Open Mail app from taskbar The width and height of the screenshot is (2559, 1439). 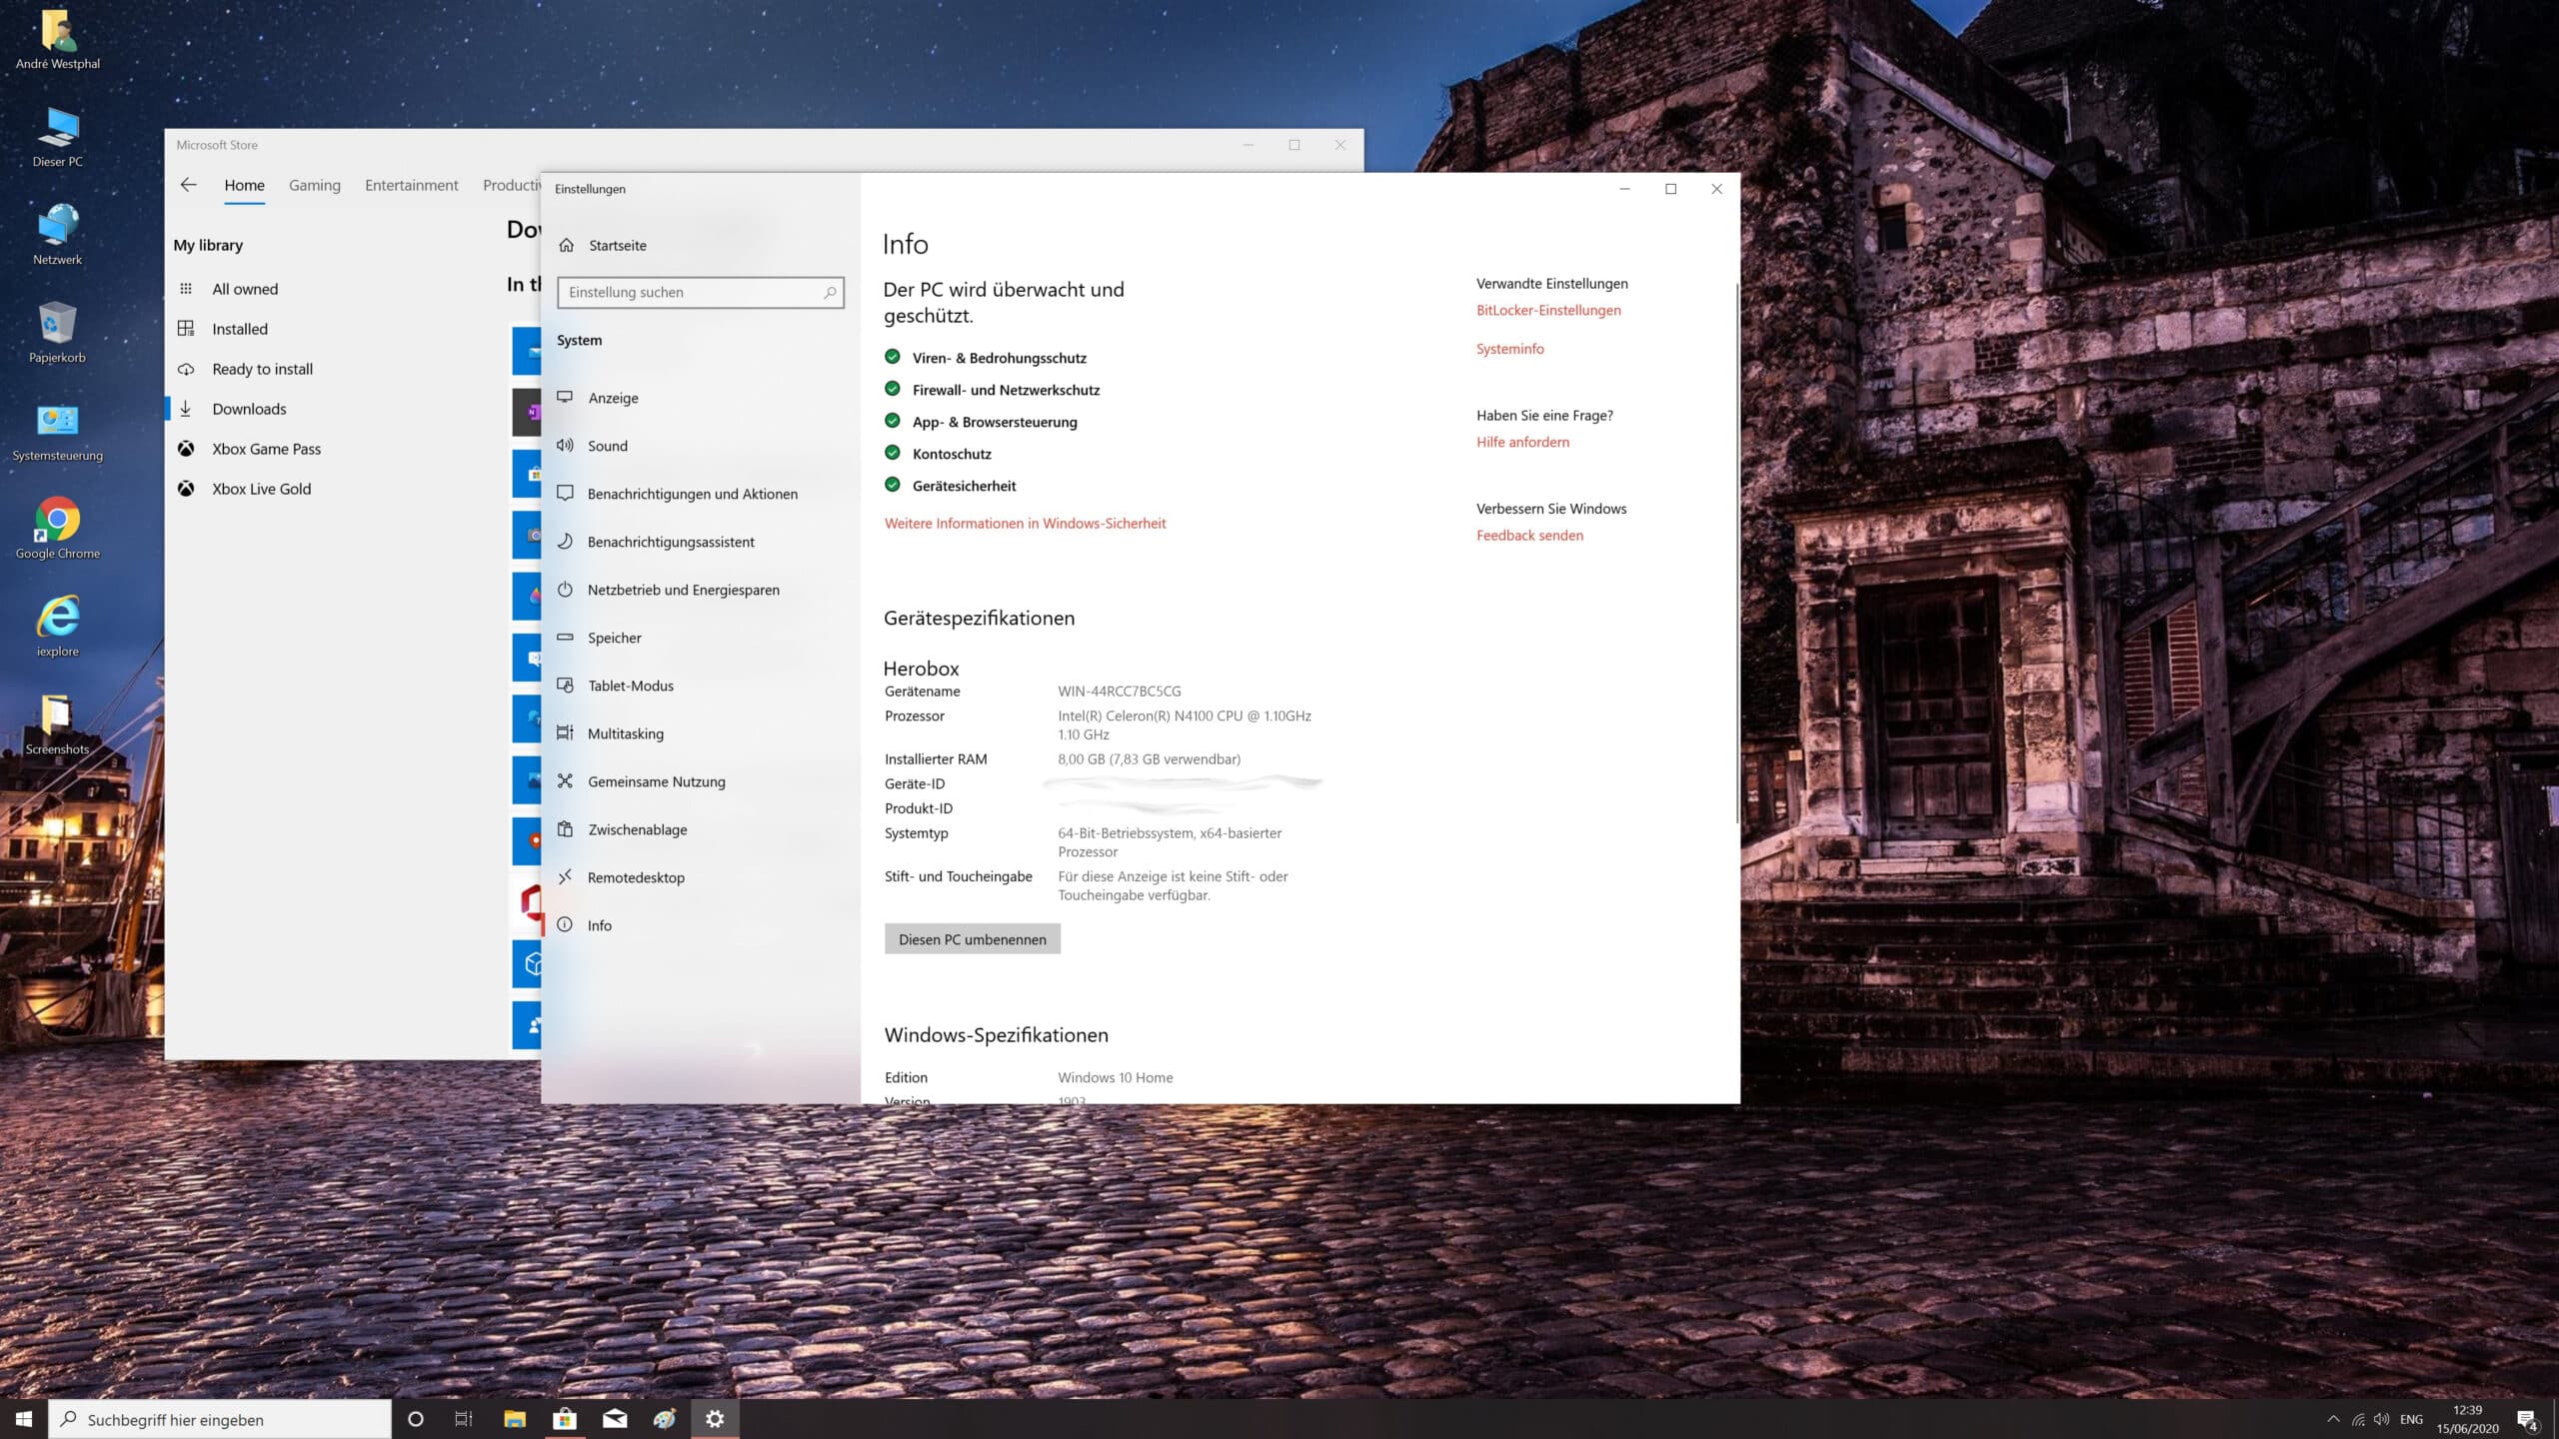tap(615, 1419)
